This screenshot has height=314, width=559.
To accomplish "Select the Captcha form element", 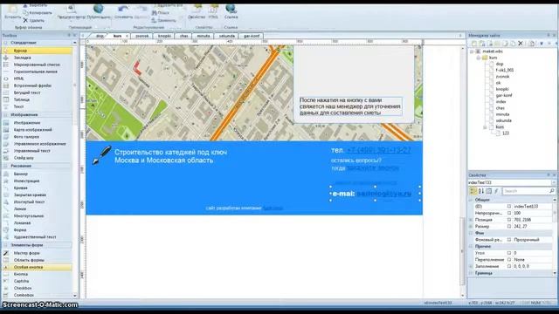I will tap(37, 281).
